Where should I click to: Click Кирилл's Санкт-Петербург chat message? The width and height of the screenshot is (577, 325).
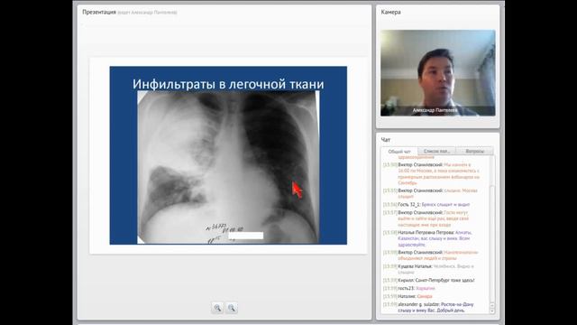pos(429,281)
